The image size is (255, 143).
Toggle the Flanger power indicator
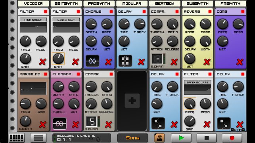click(x=79, y=74)
